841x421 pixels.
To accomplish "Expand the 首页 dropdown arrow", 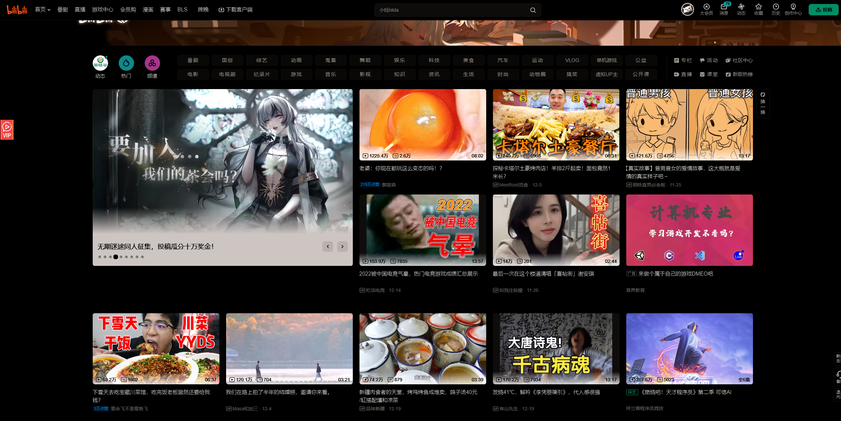I will 49,10.
